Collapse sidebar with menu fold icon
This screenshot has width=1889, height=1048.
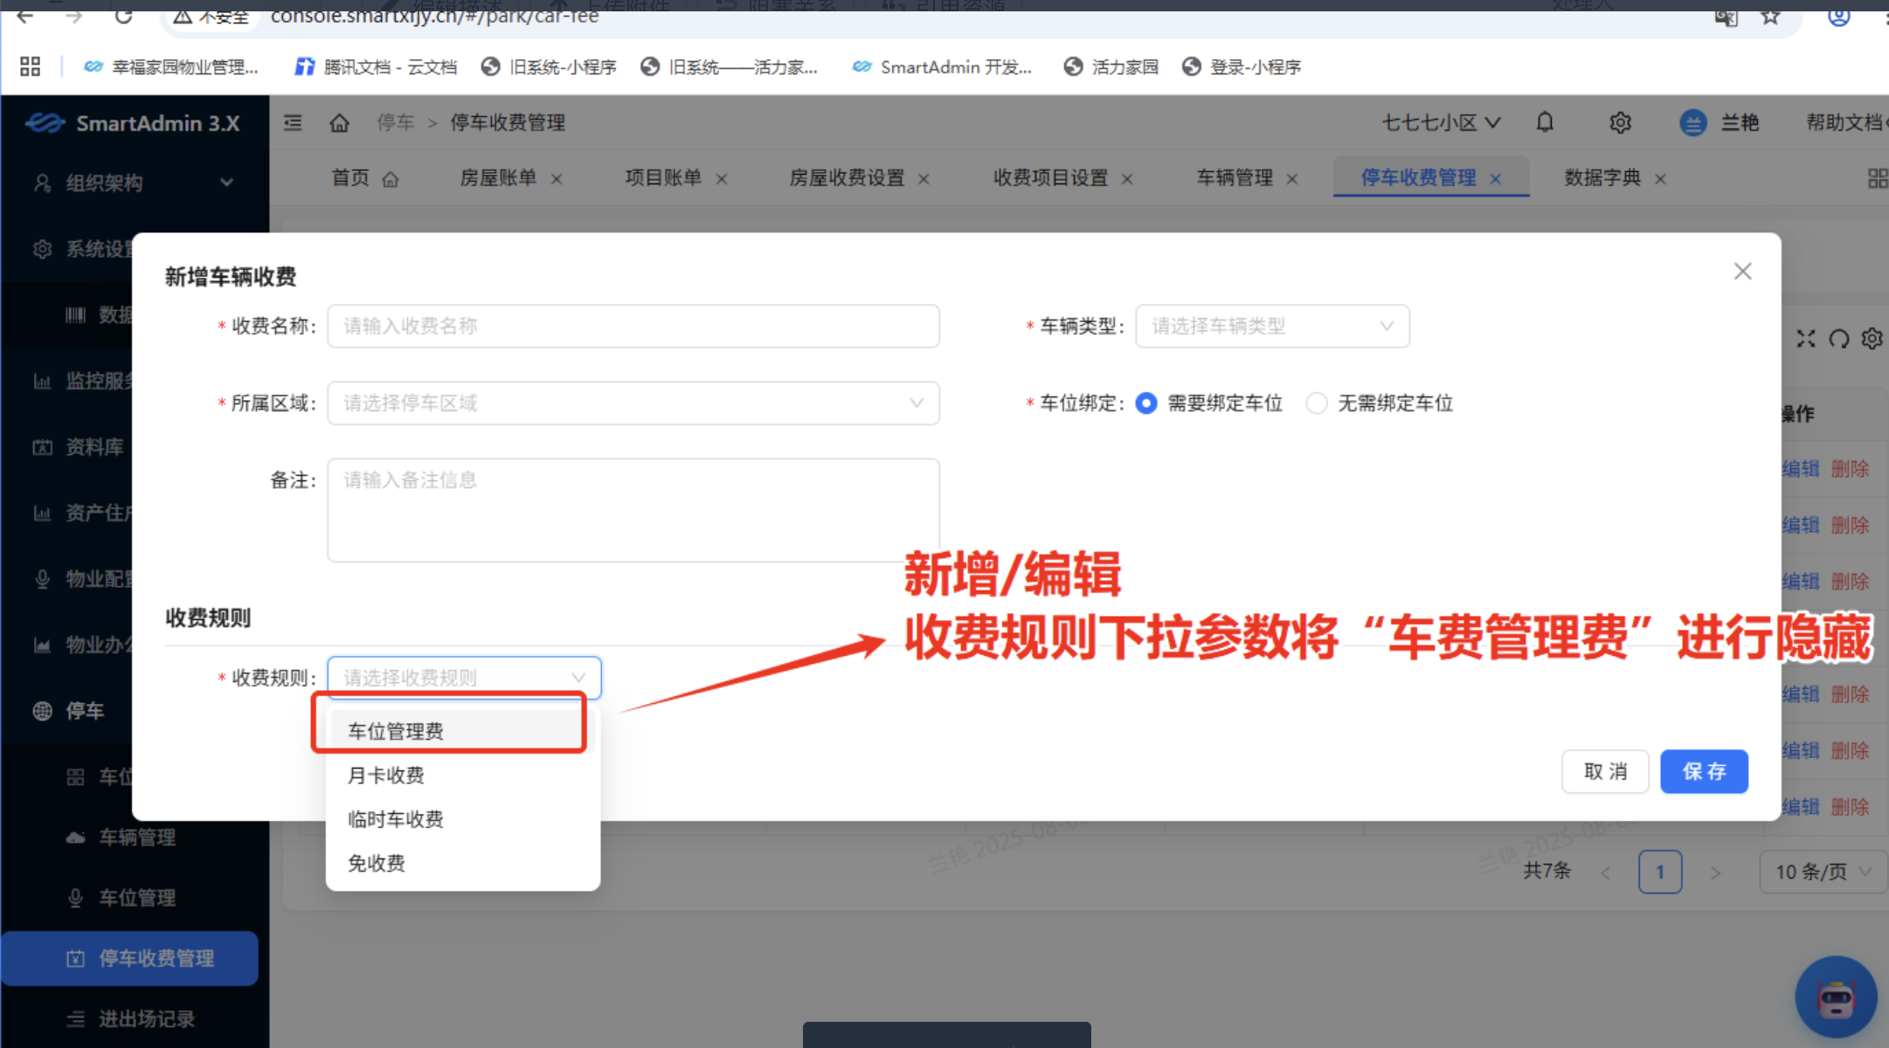click(x=293, y=123)
